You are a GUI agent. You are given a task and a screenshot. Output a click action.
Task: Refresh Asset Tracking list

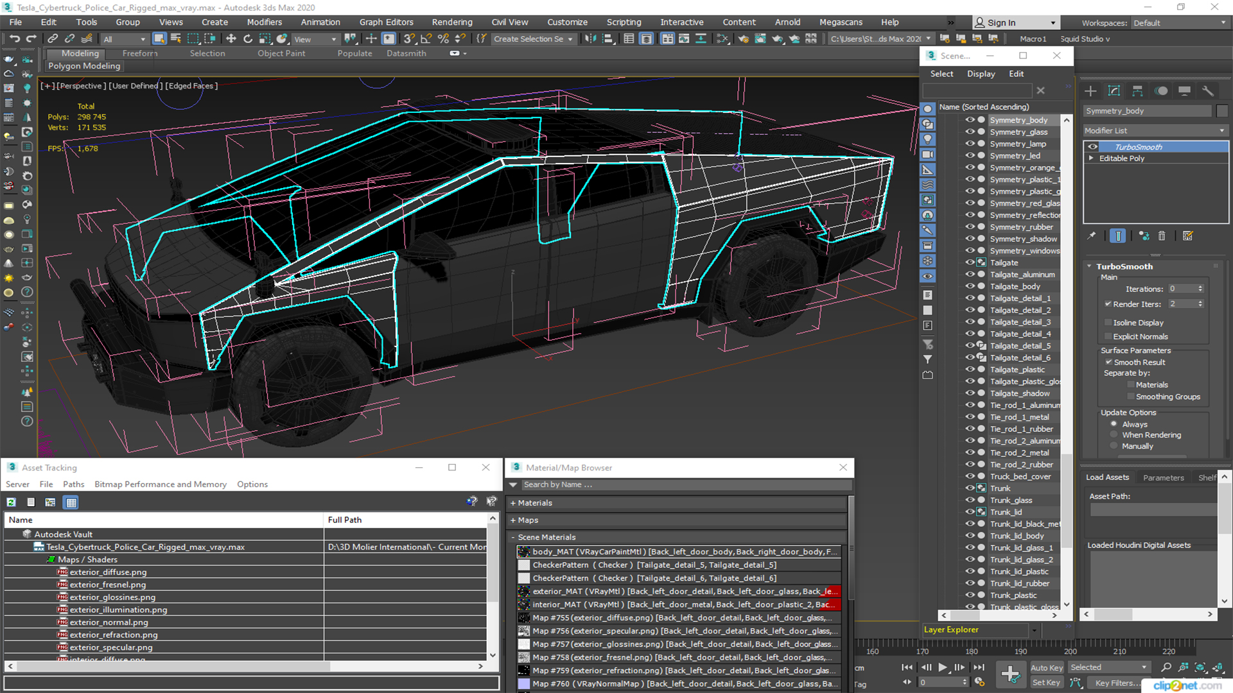(11, 502)
